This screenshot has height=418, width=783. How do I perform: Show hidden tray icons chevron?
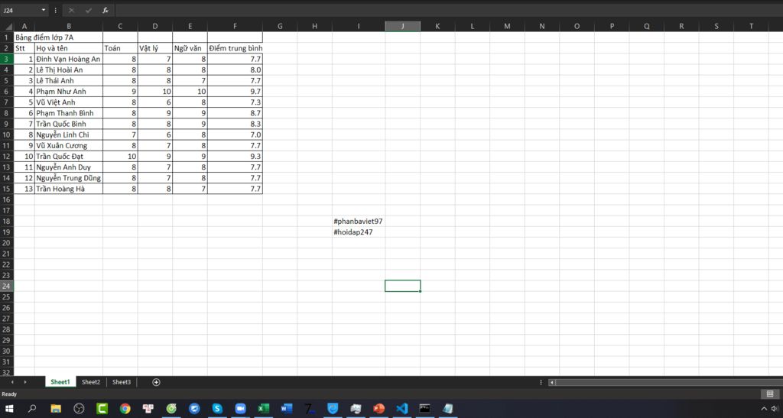[x=764, y=409]
